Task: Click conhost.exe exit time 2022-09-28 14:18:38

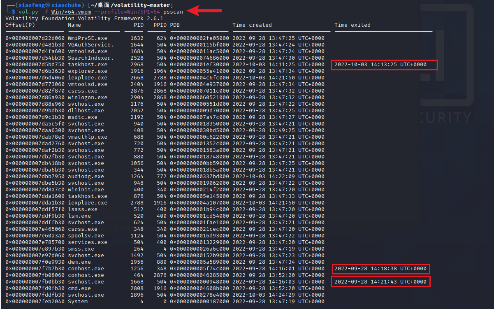Action: (x=380, y=269)
